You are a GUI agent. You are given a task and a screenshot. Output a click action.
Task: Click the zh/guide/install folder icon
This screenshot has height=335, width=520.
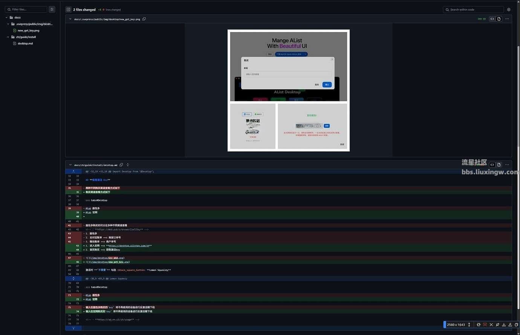pyautogui.click(x=13, y=37)
